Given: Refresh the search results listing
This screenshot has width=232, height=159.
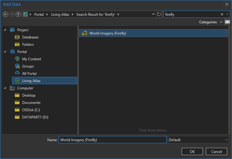Looking at the screenshot, I should coord(159,14).
